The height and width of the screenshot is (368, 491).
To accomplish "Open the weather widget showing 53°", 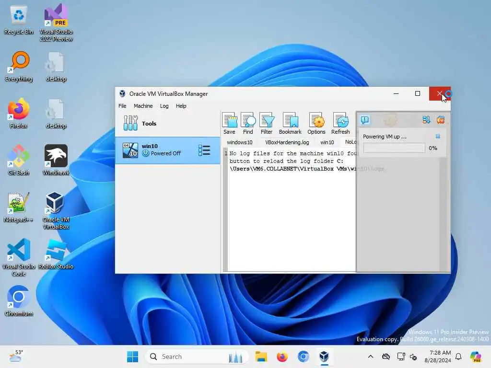I will pyautogui.click(x=16, y=356).
